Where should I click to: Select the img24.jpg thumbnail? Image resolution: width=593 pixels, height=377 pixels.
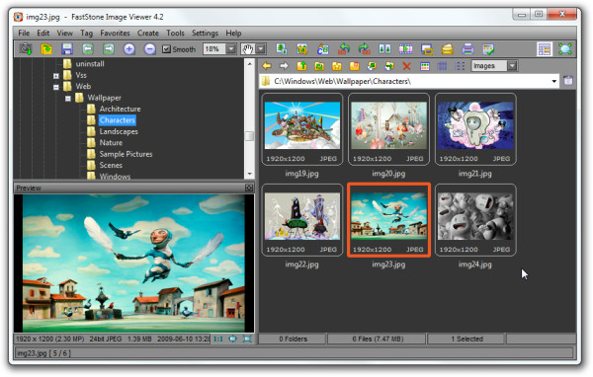pyautogui.click(x=475, y=220)
